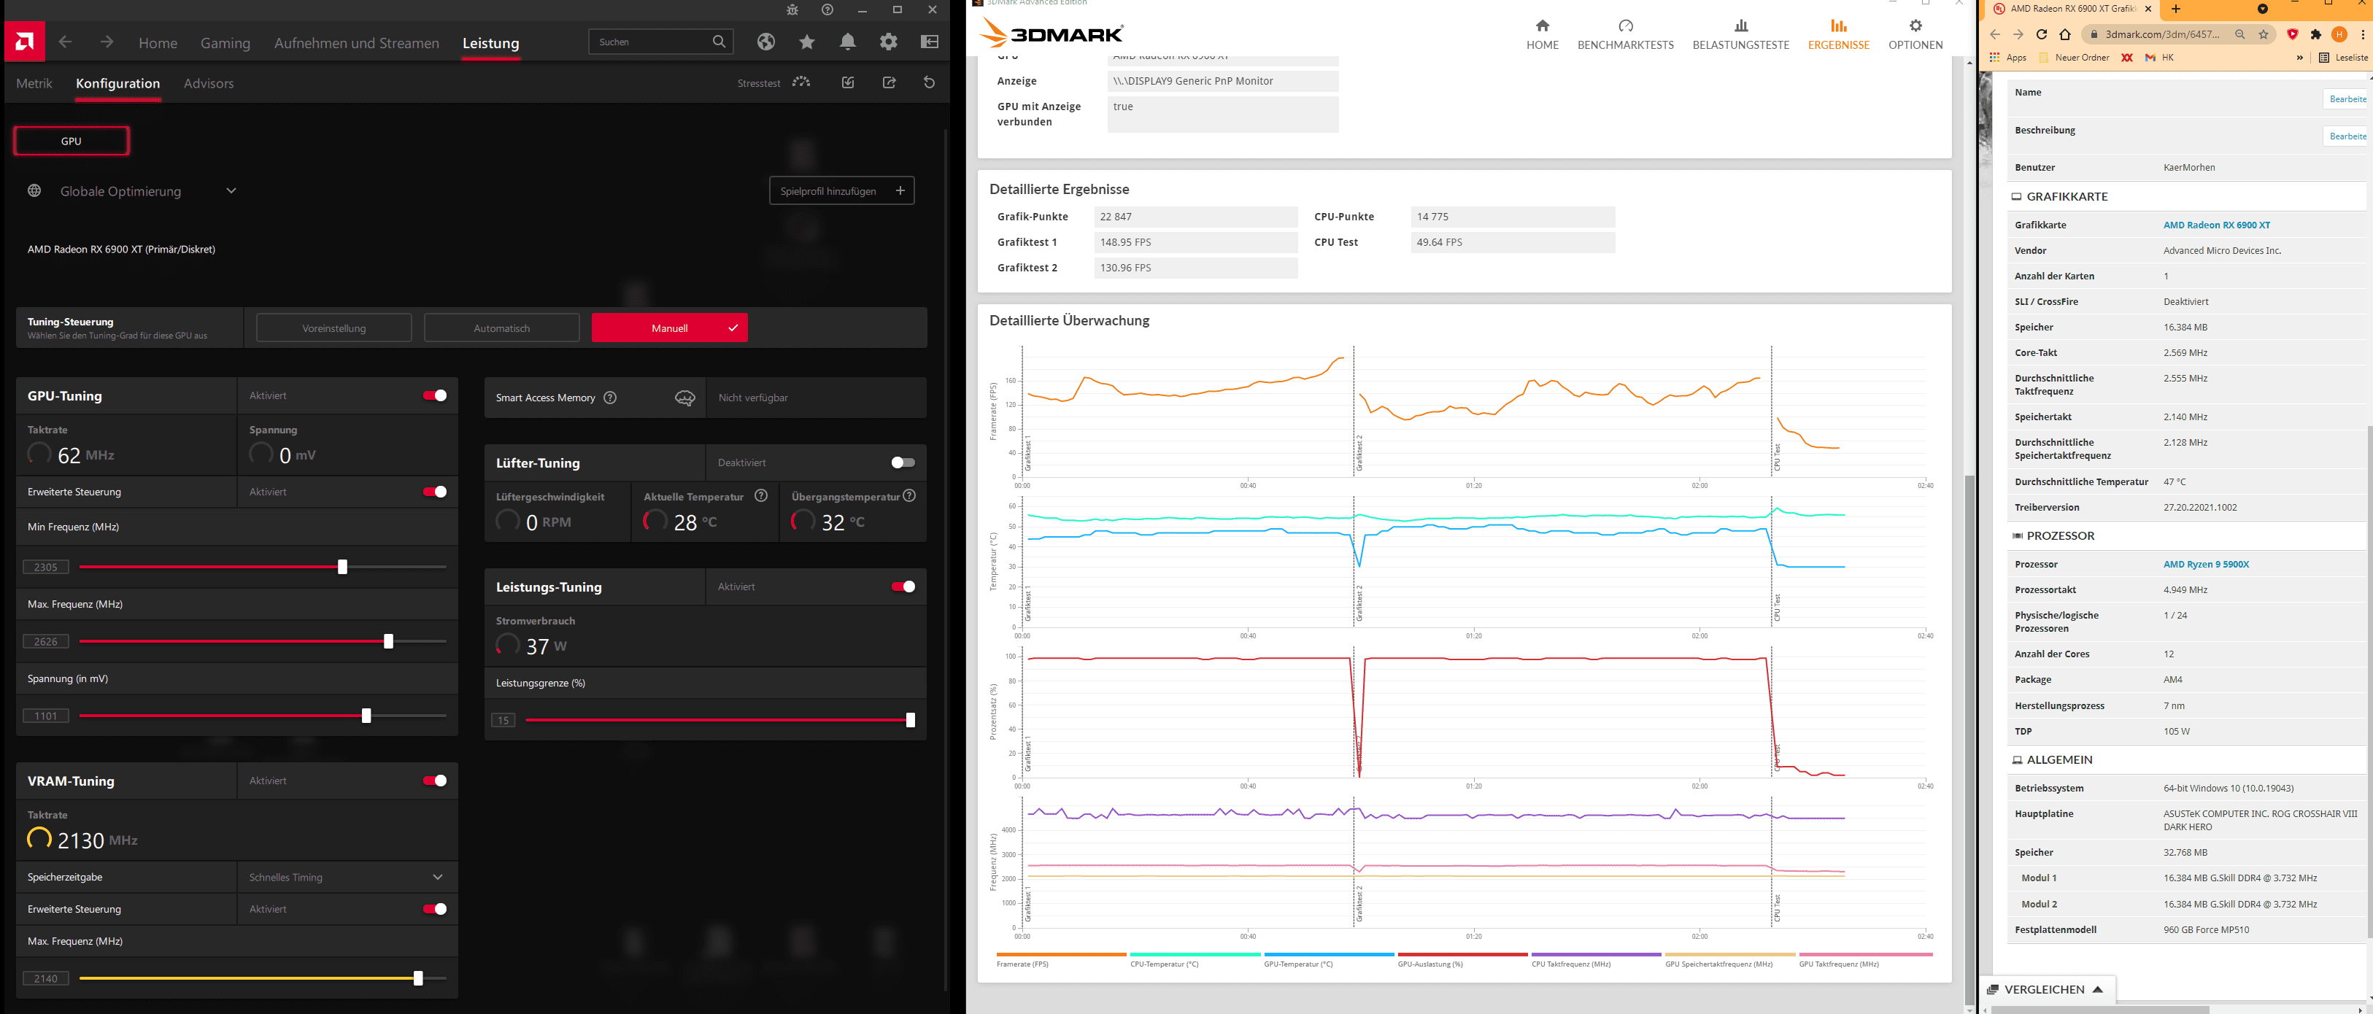Show Smart Access Memory help info
The image size is (2373, 1014).
(x=610, y=398)
